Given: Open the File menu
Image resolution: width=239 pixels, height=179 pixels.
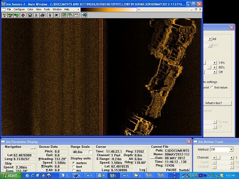Looking at the screenshot, I should point(9,10).
